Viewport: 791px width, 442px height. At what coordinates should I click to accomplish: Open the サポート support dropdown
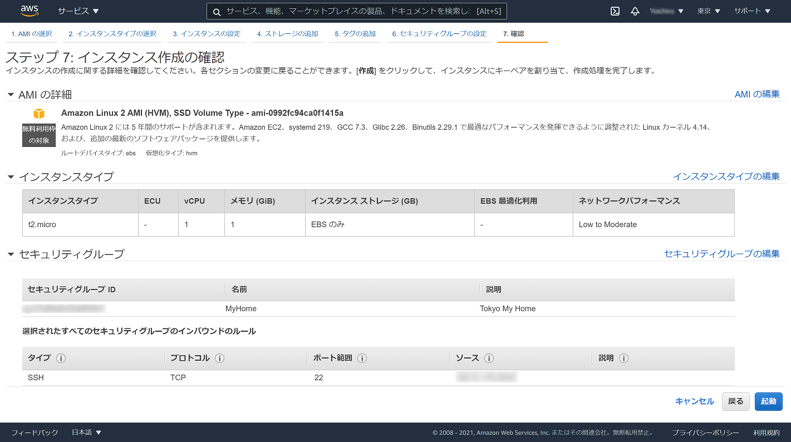point(752,11)
